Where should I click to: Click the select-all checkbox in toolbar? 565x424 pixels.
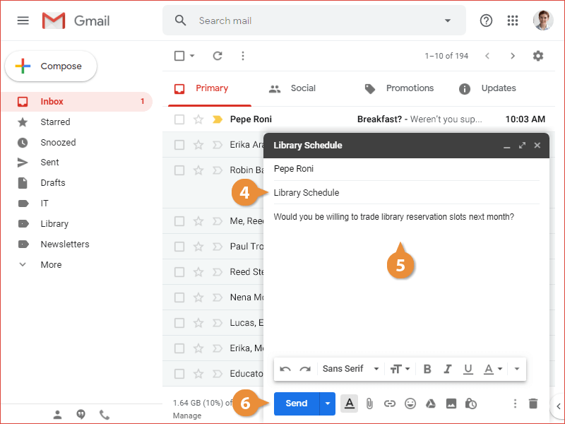click(x=179, y=56)
